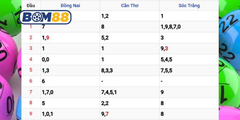This screenshot has height=120, width=240.
Task: Click the cell showing 5,4,5
Action: (x=167, y=60)
